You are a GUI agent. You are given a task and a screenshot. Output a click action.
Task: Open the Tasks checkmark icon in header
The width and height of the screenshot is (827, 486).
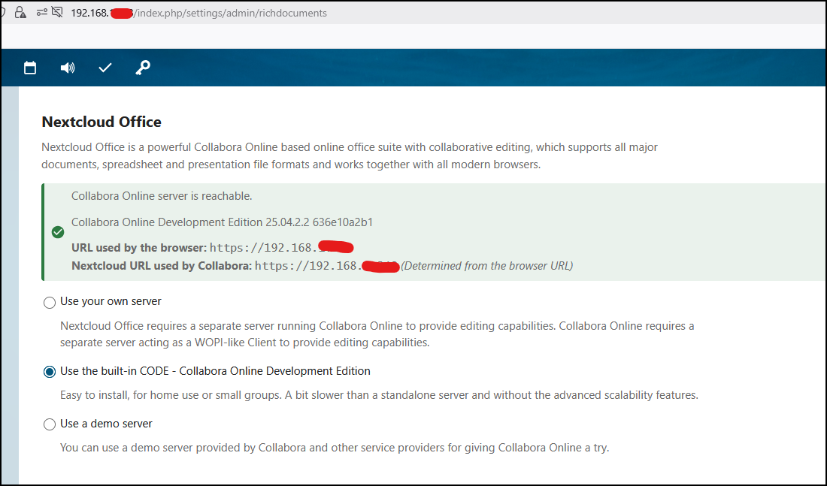(x=105, y=68)
